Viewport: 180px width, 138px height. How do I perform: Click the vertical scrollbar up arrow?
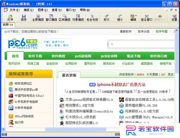tap(176, 30)
